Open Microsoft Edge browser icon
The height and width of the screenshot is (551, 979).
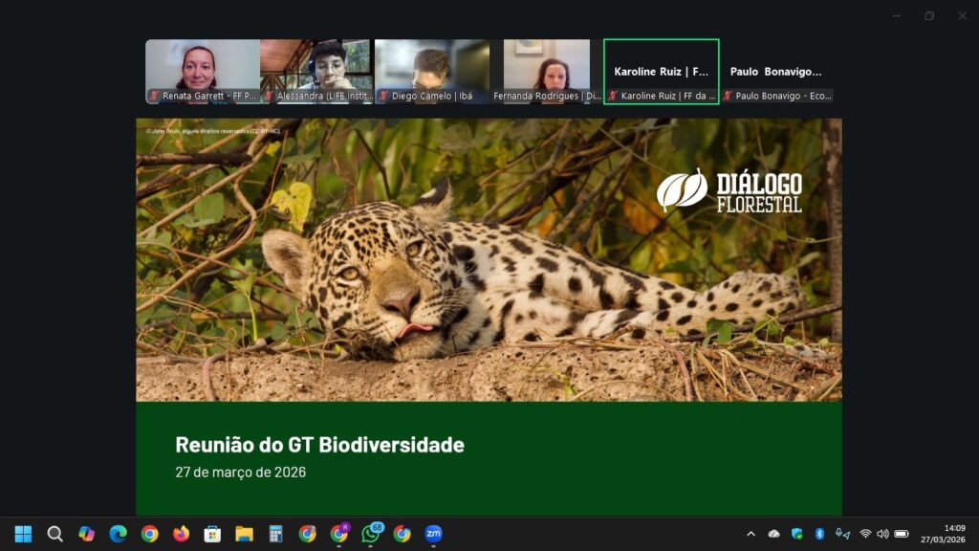point(118,534)
